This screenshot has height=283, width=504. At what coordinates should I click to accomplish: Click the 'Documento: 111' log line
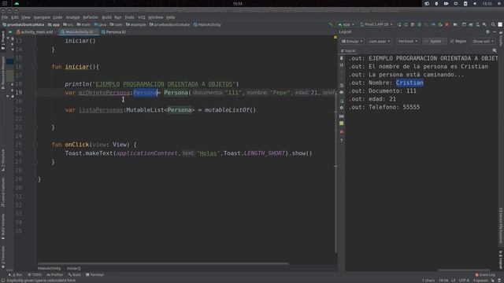coord(383,91)
